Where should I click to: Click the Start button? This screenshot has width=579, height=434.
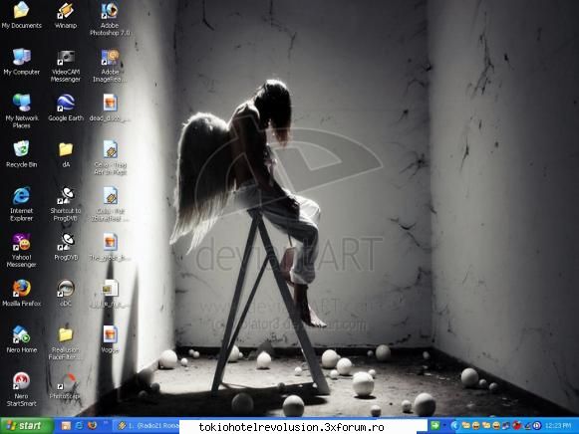tap(27, 425)
